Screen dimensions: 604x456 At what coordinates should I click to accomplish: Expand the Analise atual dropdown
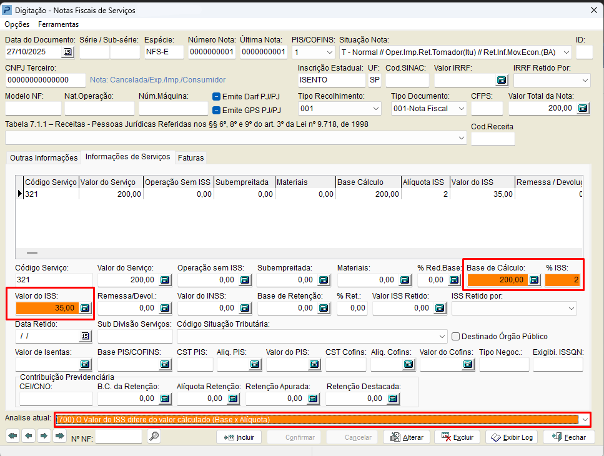[x=584, y=420]
